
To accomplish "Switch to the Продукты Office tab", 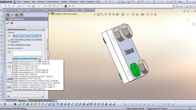I will click(54, 10).
